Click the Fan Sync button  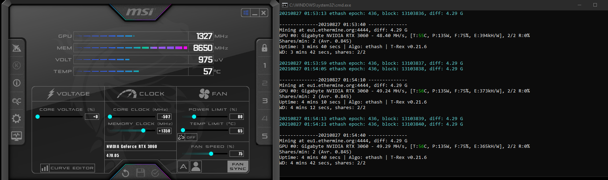(238, 166)
